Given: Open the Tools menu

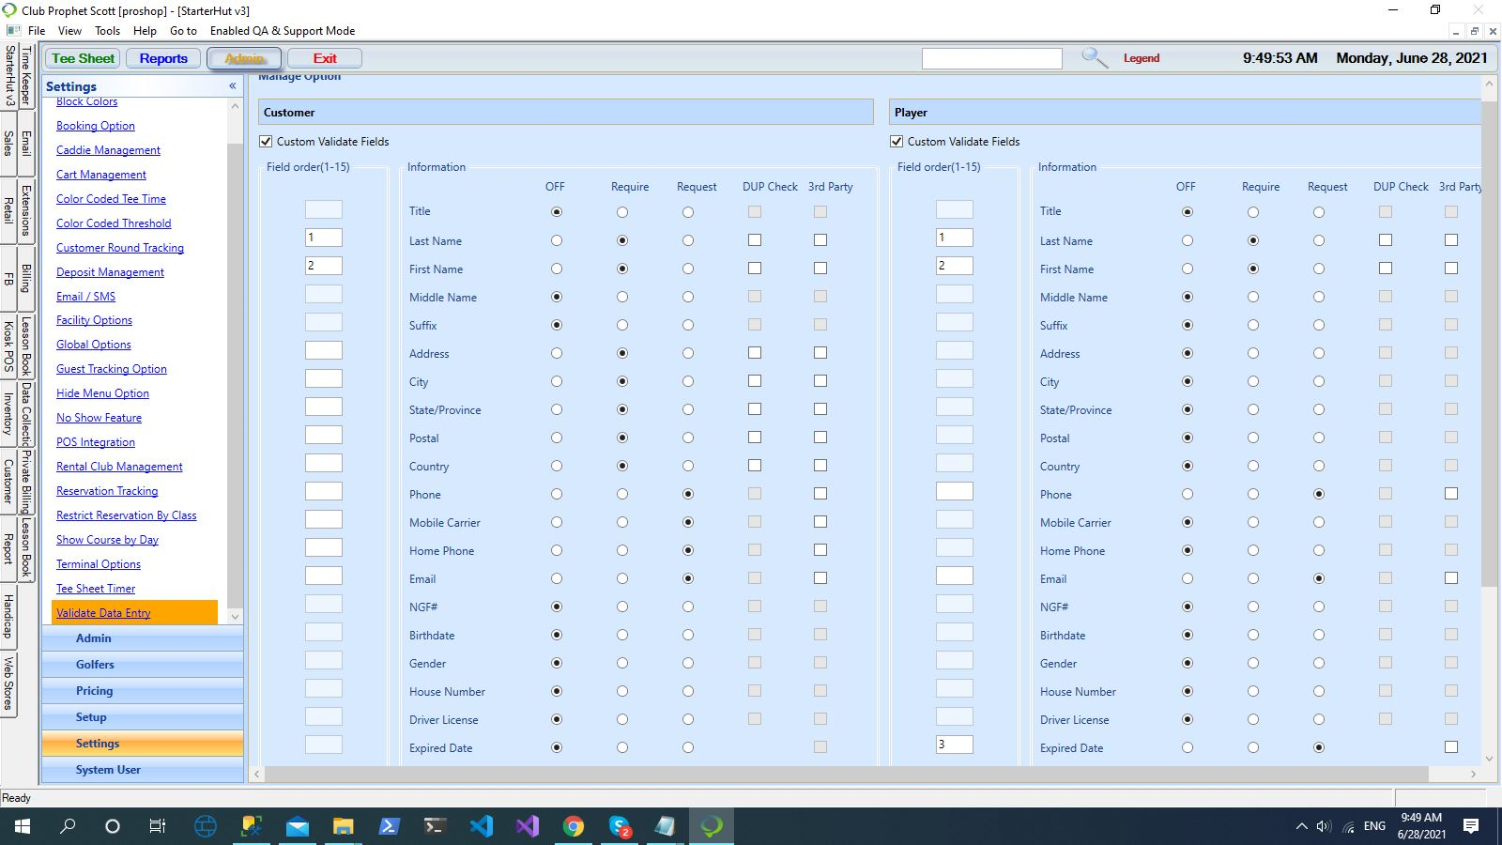Looking at the screenshot, I should pos(107,31).
